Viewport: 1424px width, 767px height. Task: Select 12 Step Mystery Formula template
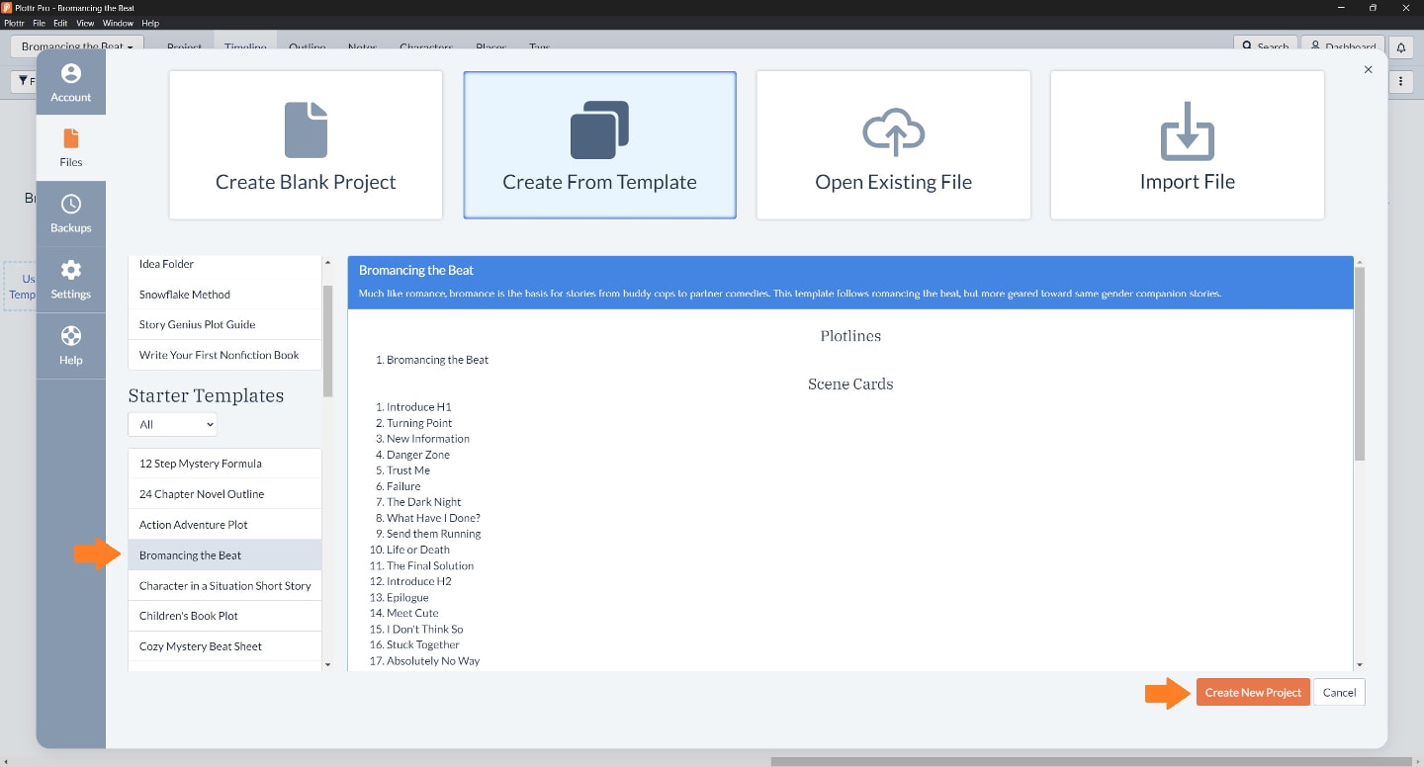click(224, 464)
